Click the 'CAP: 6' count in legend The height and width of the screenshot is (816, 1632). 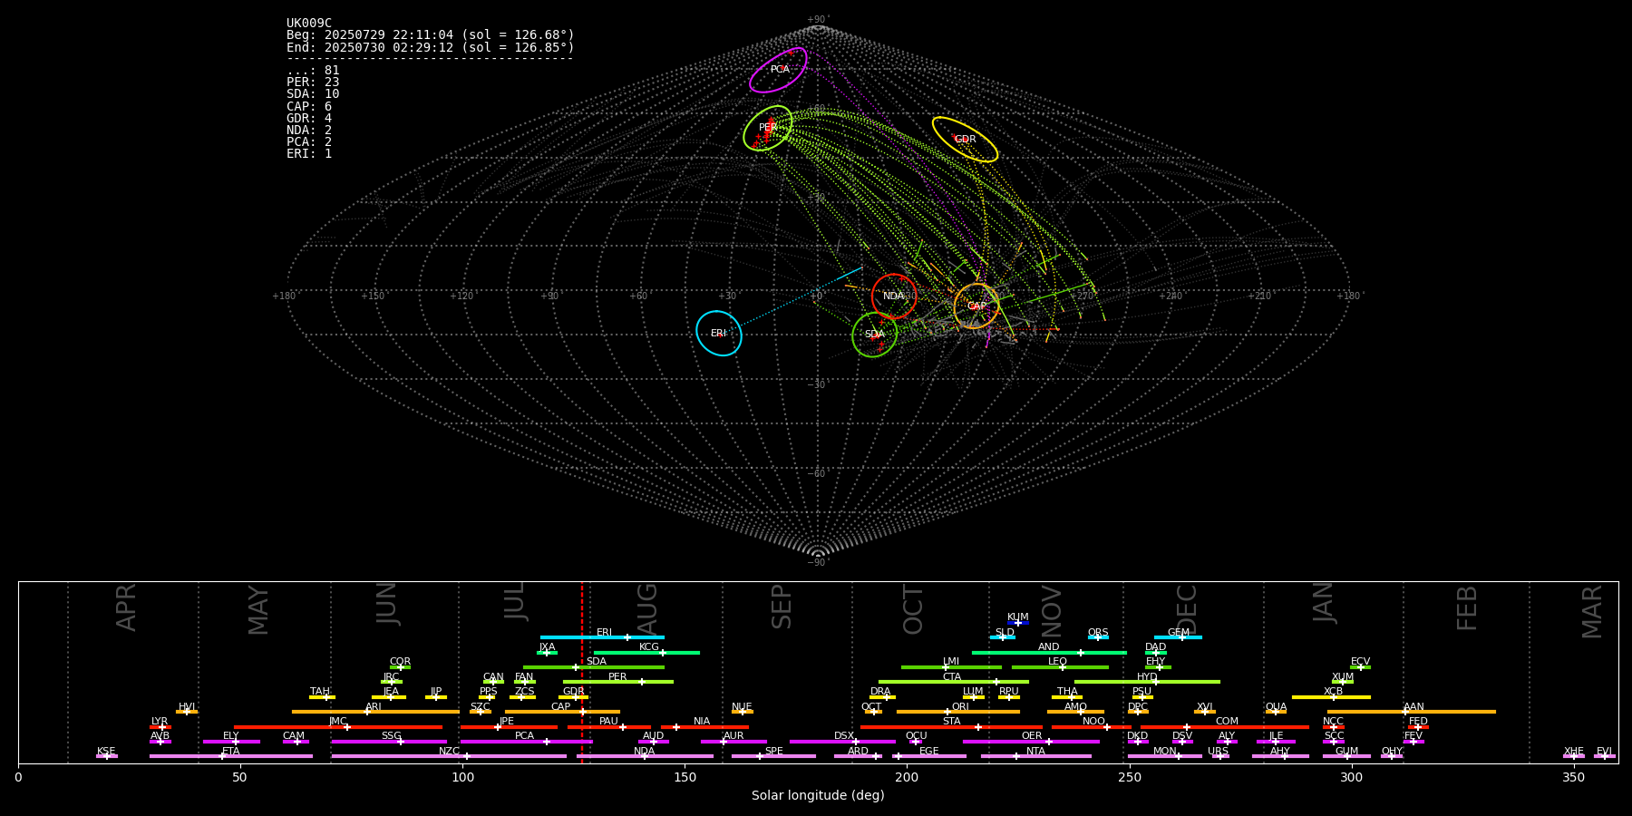(x=309, y=107)
